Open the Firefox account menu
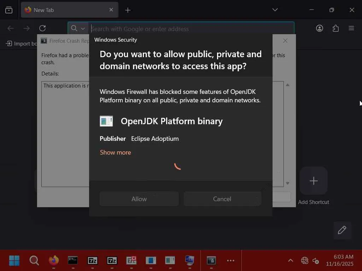 point(320,28)
